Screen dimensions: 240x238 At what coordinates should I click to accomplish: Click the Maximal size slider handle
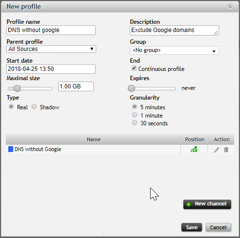(x=17, y=88)
